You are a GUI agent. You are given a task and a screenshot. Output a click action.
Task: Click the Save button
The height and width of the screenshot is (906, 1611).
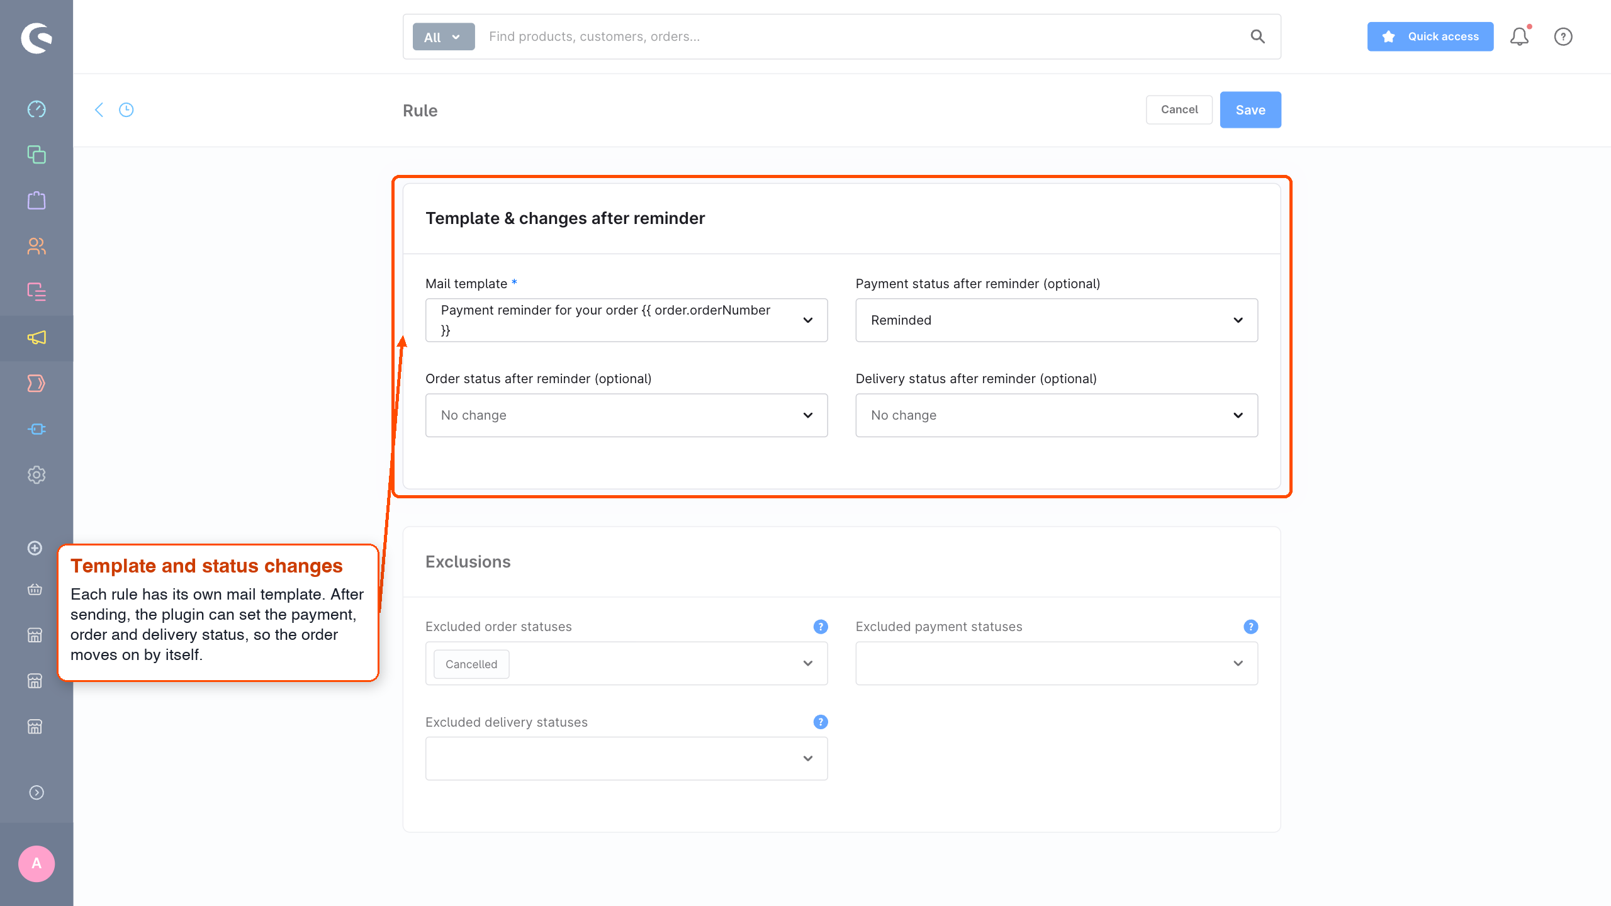click(1250, 110)
